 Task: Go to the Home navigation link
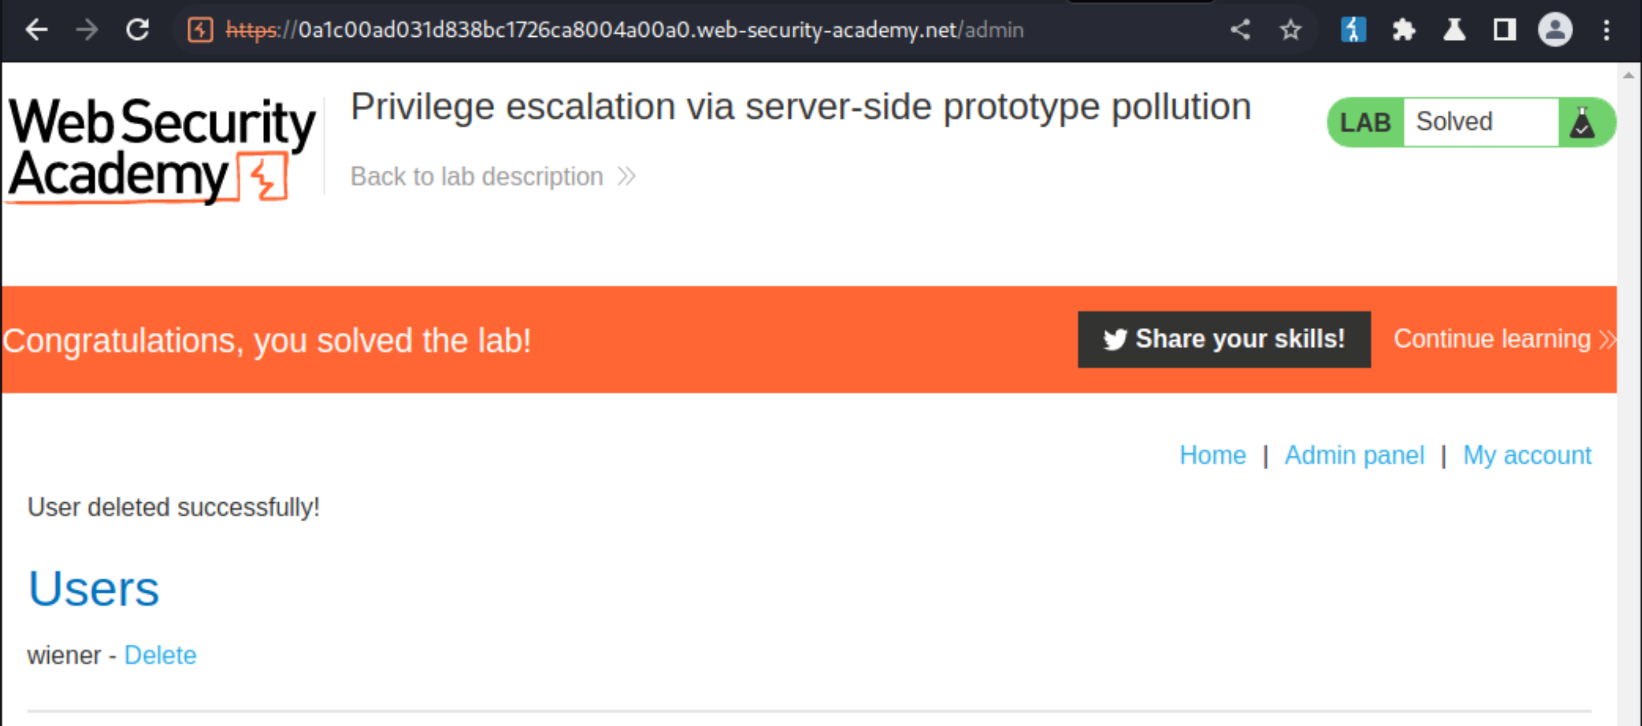point(1212,455)
